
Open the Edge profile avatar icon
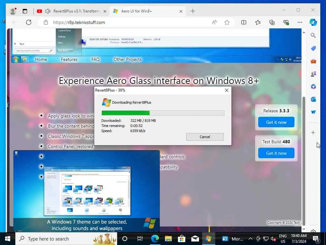pyautogui.click(x=13, y=11)
